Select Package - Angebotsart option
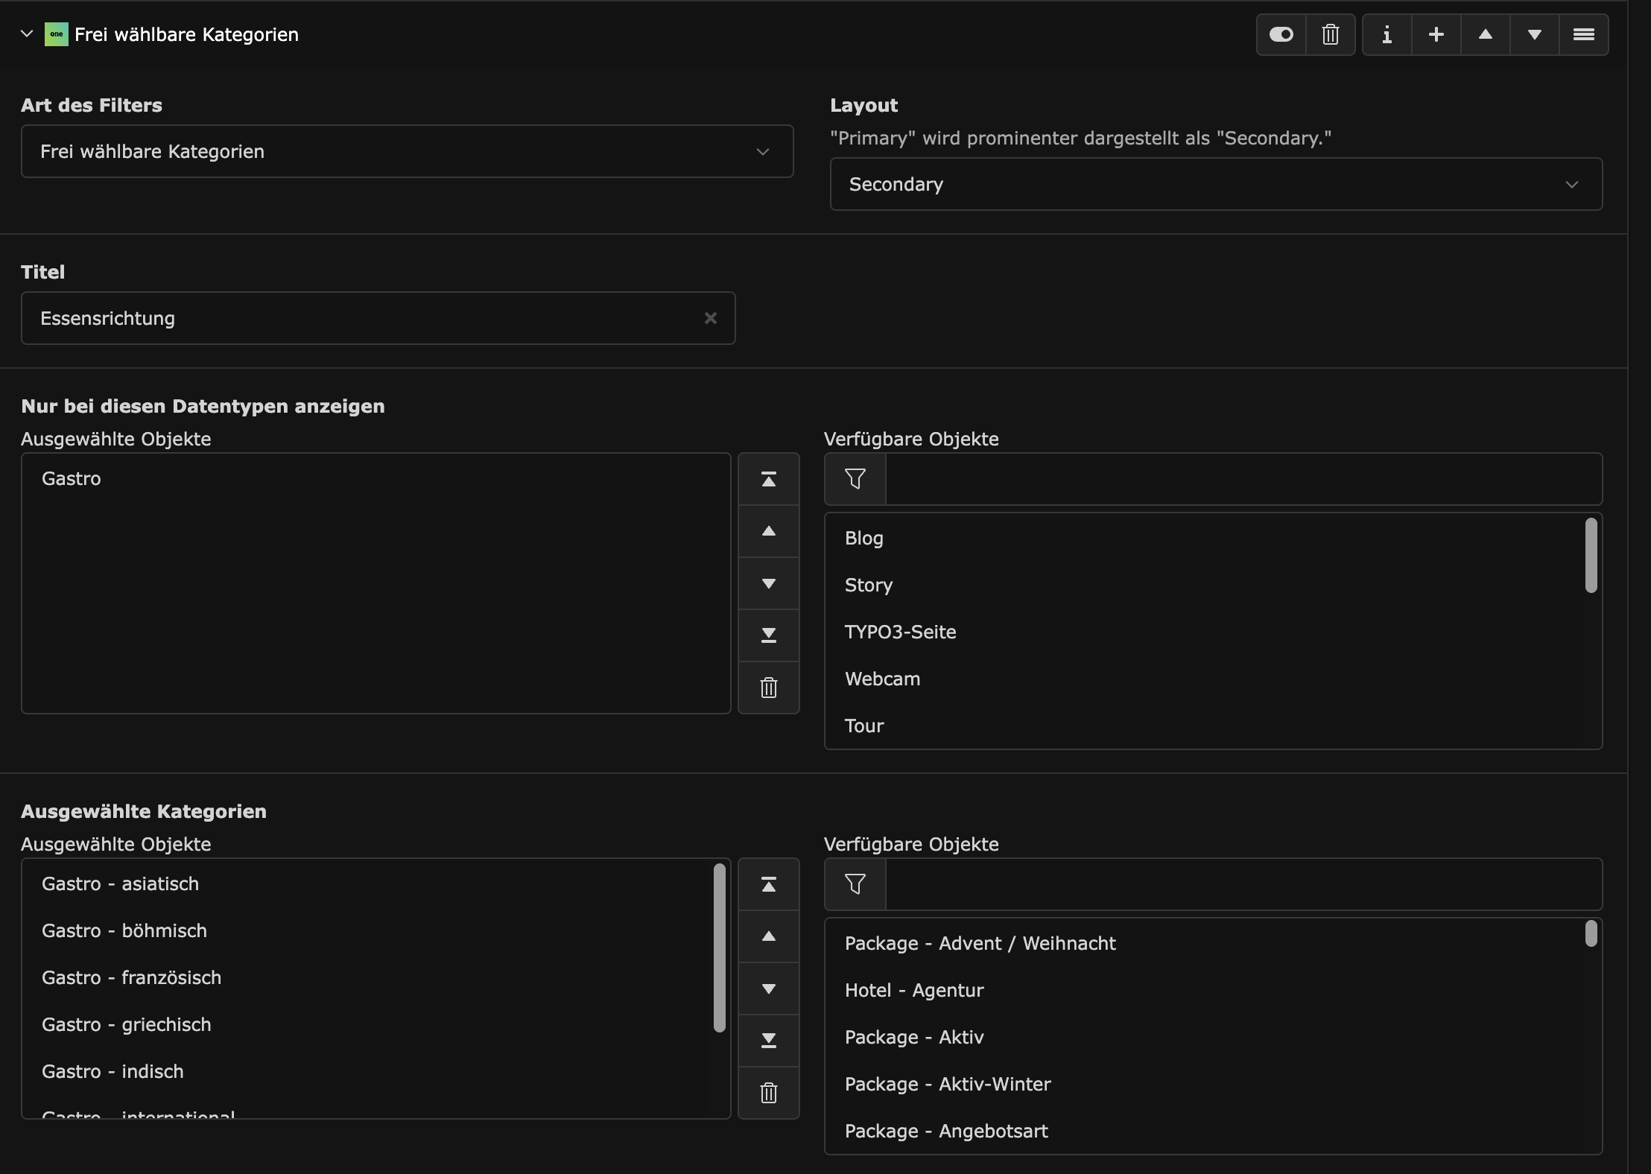This screenshot has width=1651, height=1174. [x=1205, y=1131]
